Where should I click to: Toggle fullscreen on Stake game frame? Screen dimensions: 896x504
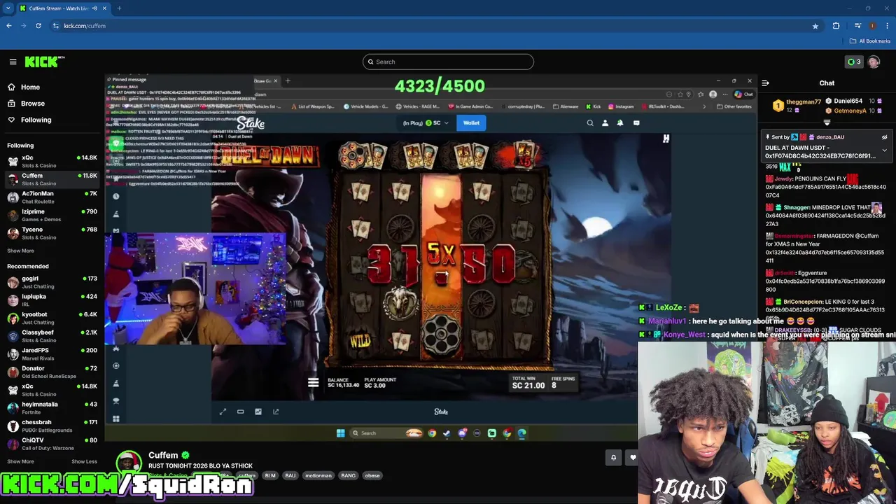(x=223, y=412)
